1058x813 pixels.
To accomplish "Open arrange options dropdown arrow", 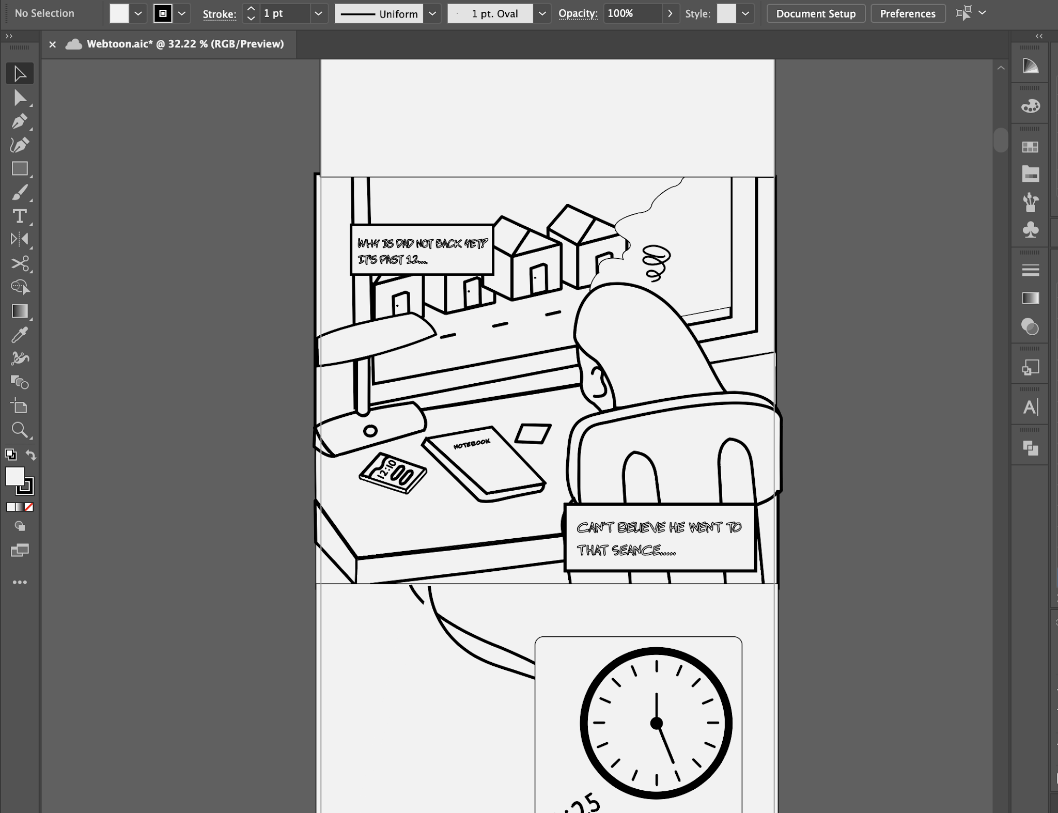I will pyautogui.click(x=982, y=13).
